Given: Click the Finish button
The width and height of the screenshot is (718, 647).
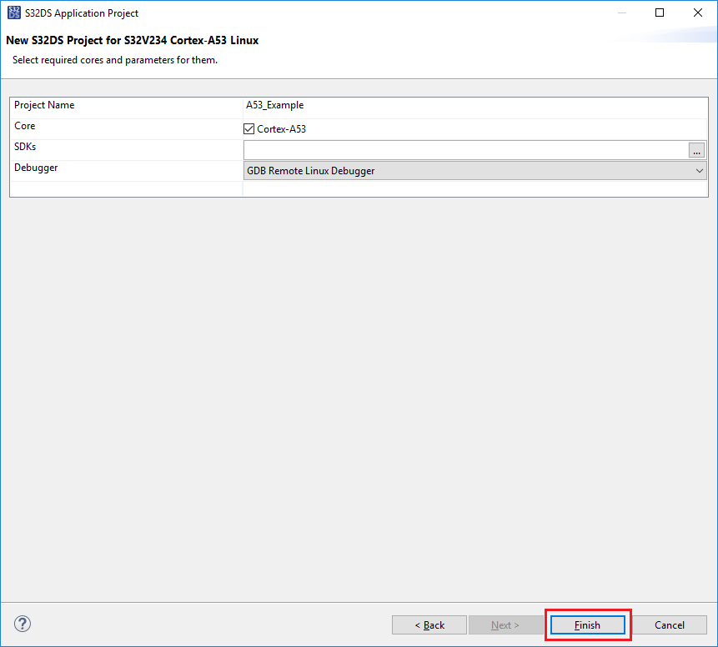Looking at the screenshot, I should pos(588,625).
